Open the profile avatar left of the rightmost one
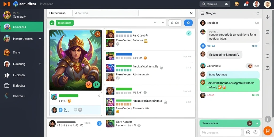 [256, 4]
